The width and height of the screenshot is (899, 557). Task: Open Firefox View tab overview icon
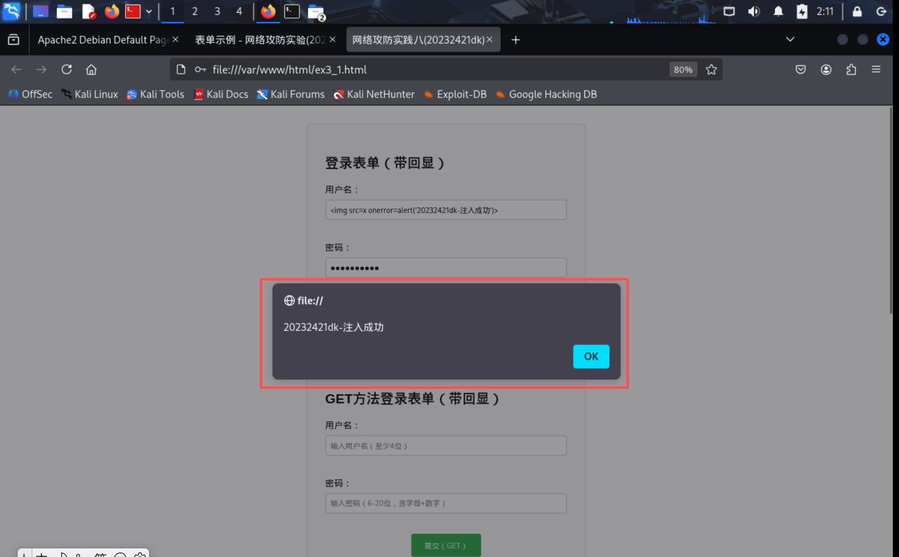pos(14,40)
